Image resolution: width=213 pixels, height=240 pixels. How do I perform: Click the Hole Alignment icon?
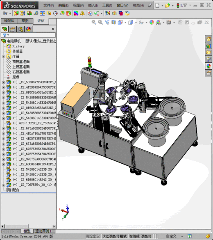coord(29,13)
